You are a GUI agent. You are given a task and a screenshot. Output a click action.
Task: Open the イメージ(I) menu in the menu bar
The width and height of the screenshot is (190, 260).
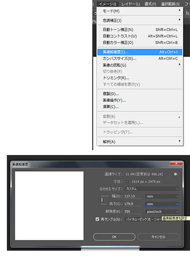(x=108, y=4)
